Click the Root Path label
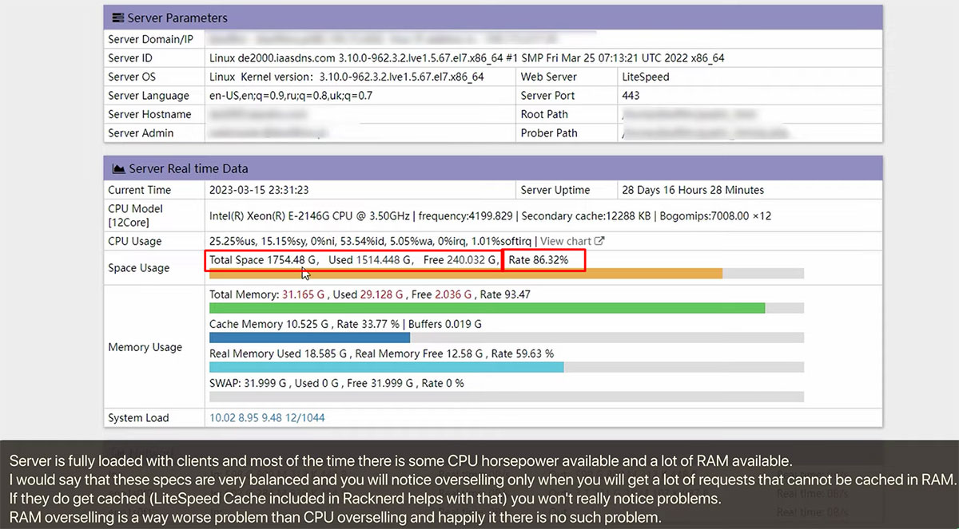The width and height of the screenshot is (959, 529). (x=544, y=114)
